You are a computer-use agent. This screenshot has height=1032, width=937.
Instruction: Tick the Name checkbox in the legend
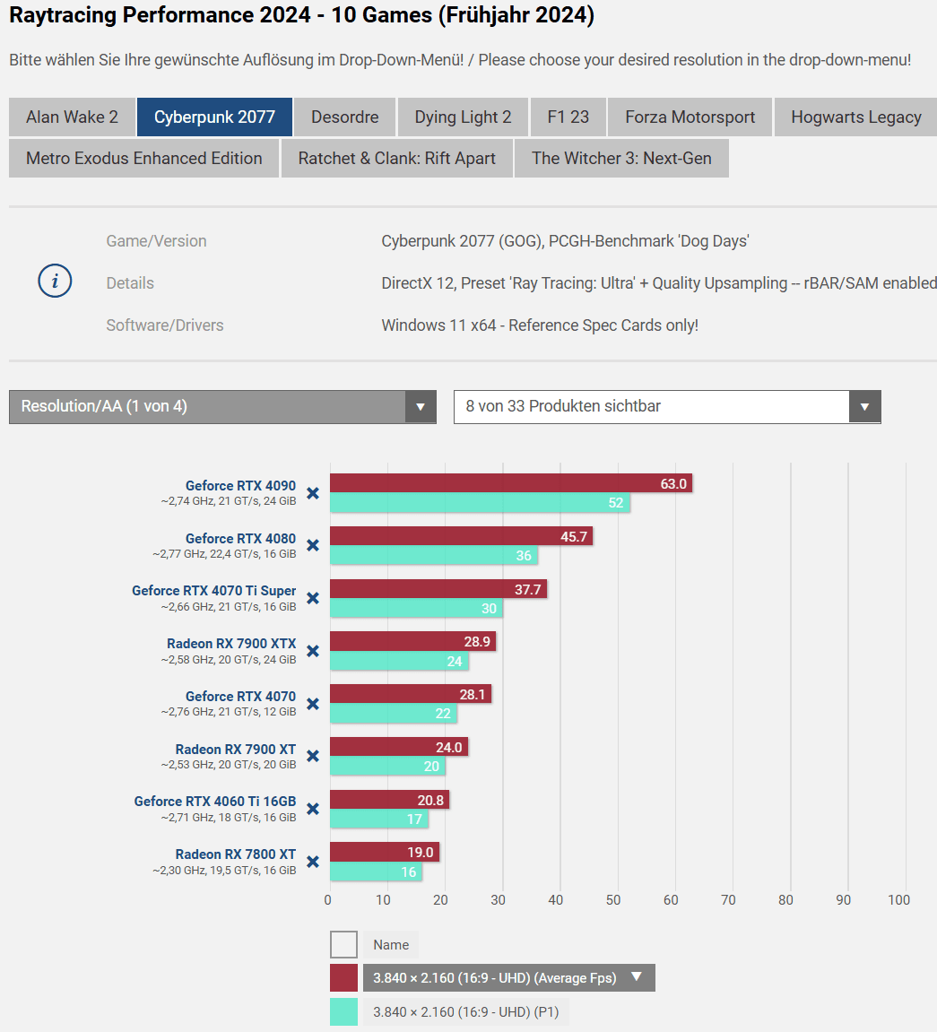[x=343, y=944]
